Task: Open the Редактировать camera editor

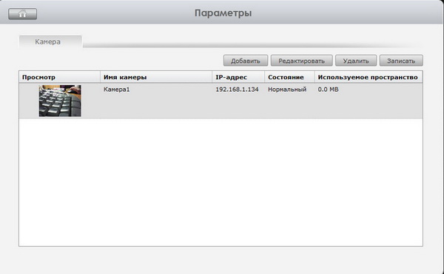Action: coord(301,60)
